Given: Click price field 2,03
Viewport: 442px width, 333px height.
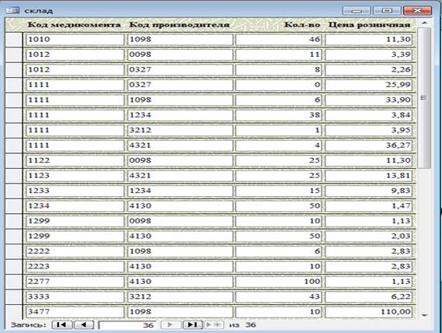Looking at the screenshot, I should [x=369, y=237].
